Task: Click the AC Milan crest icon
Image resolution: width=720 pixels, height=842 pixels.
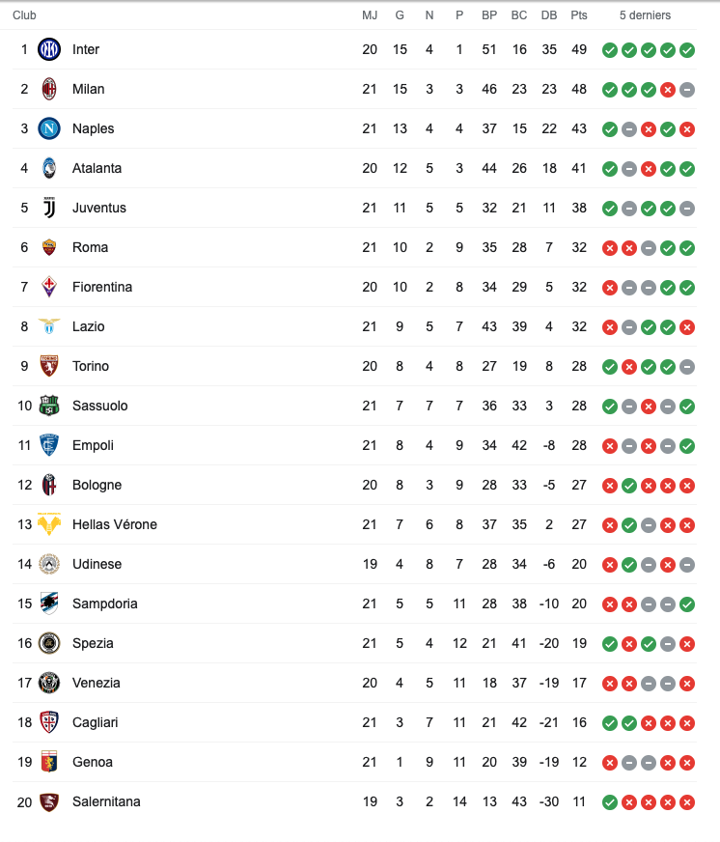Action: pyautogui.click(x=49, y=89)
